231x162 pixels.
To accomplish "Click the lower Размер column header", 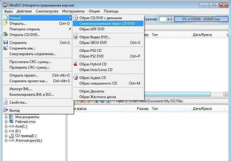I will point(138,109).
